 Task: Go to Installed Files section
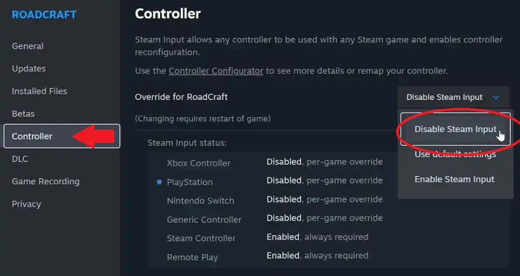[x=40, y=91]
